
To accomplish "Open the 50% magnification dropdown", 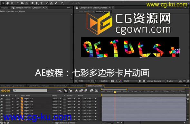I will (84, 81).
